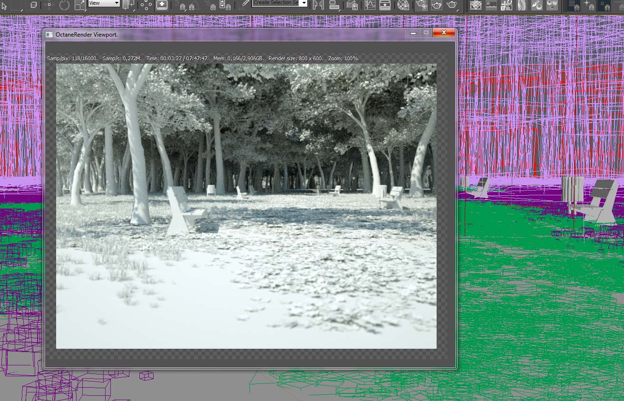Click the 'Samp/pix: 118/16000.' status text

(73, 58)
